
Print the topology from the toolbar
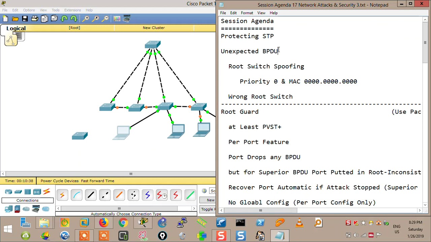click(35, 19)
